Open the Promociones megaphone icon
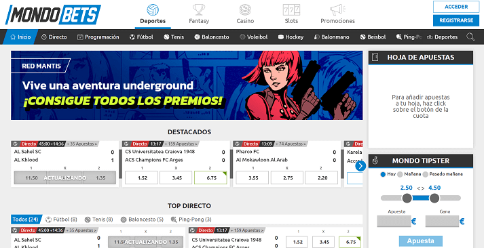 [x=337, y=10]
